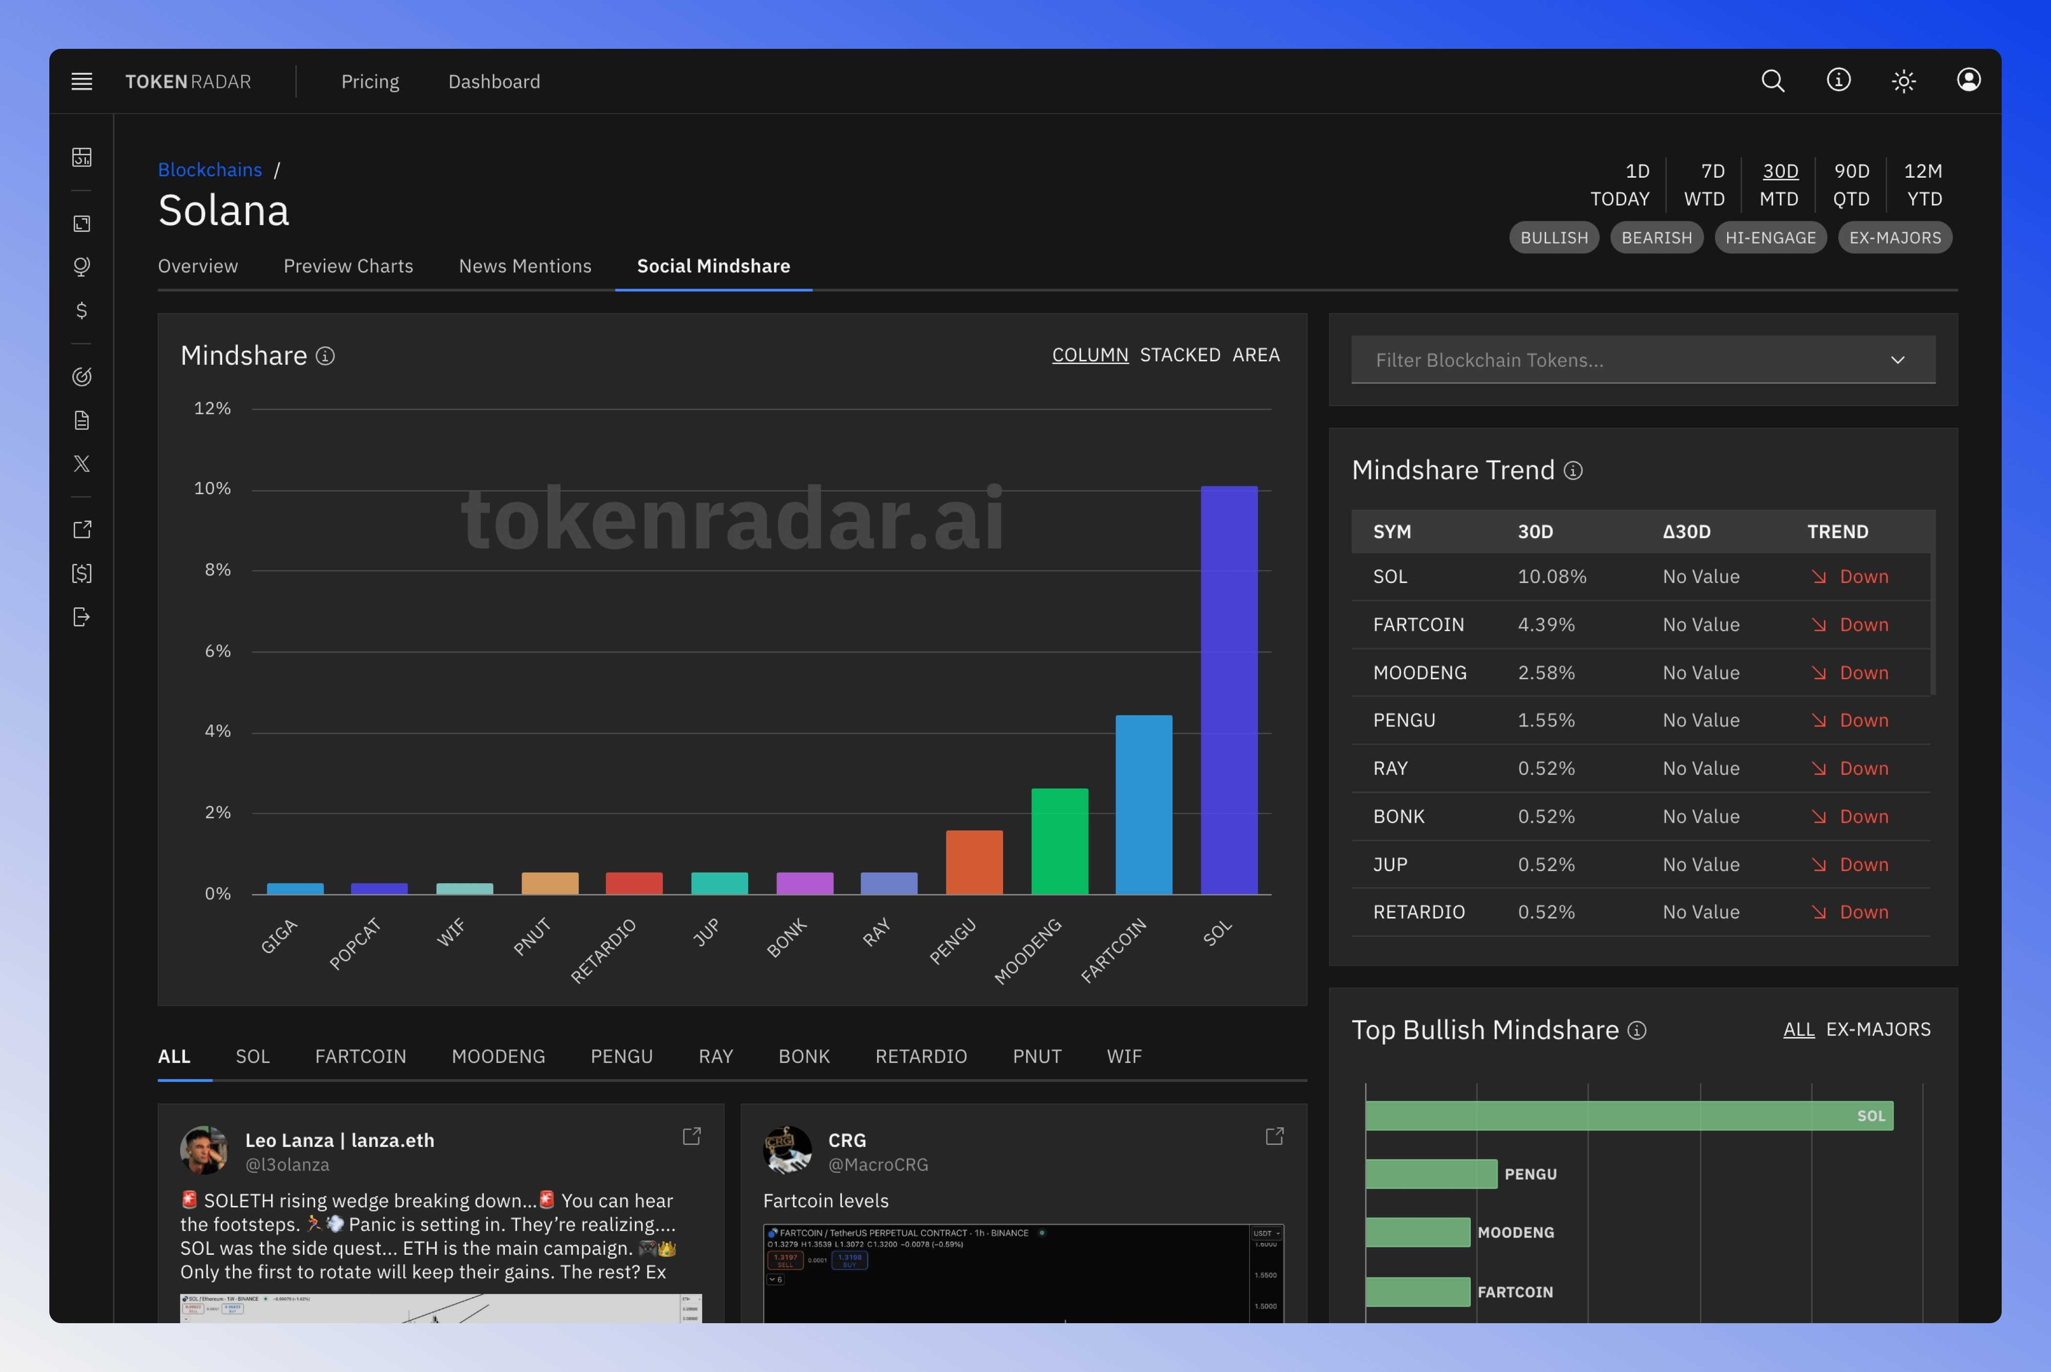
Task: Open sidebar dashboard grid icon
Action: [x=82, y=158]
